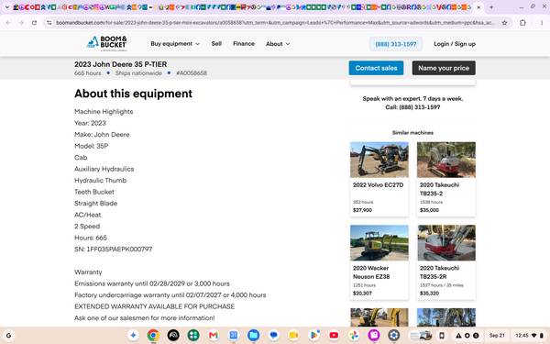Click Login / Sign up
550x344 pixels.
[455, 44]
